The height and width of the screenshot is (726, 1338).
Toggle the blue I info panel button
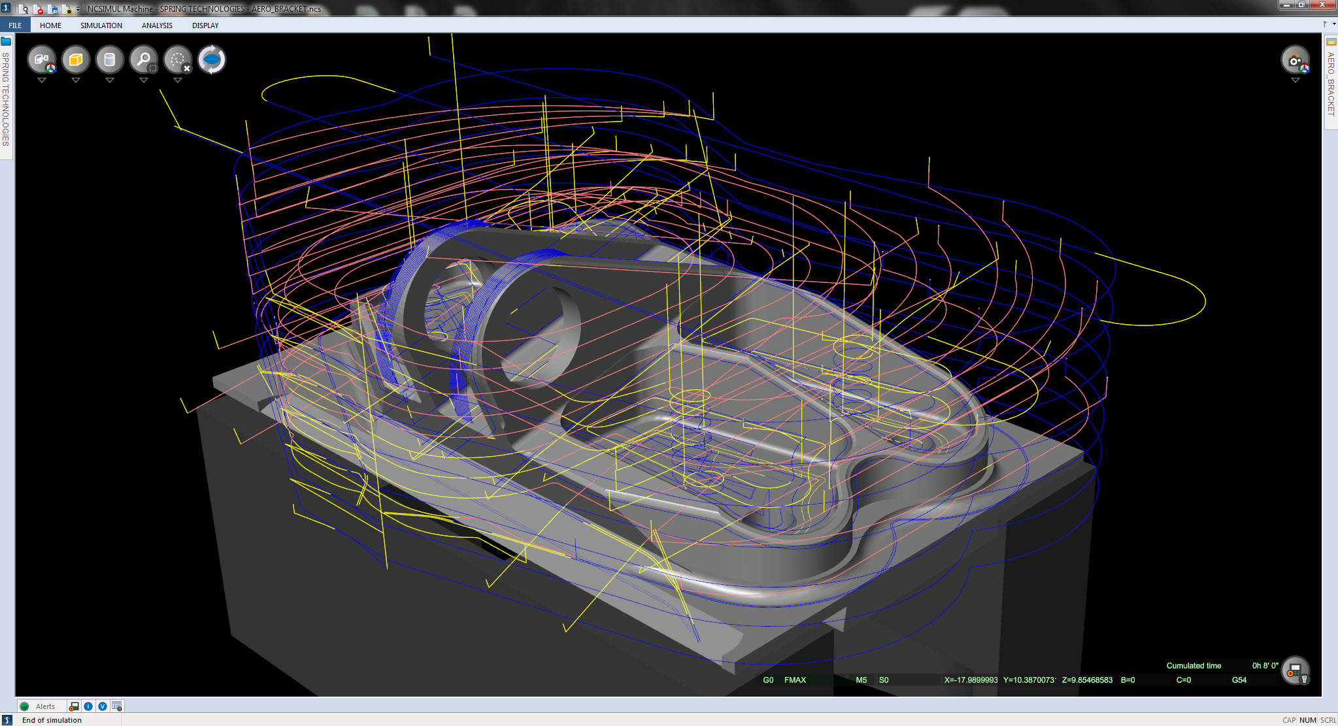(x=88, y=706)
